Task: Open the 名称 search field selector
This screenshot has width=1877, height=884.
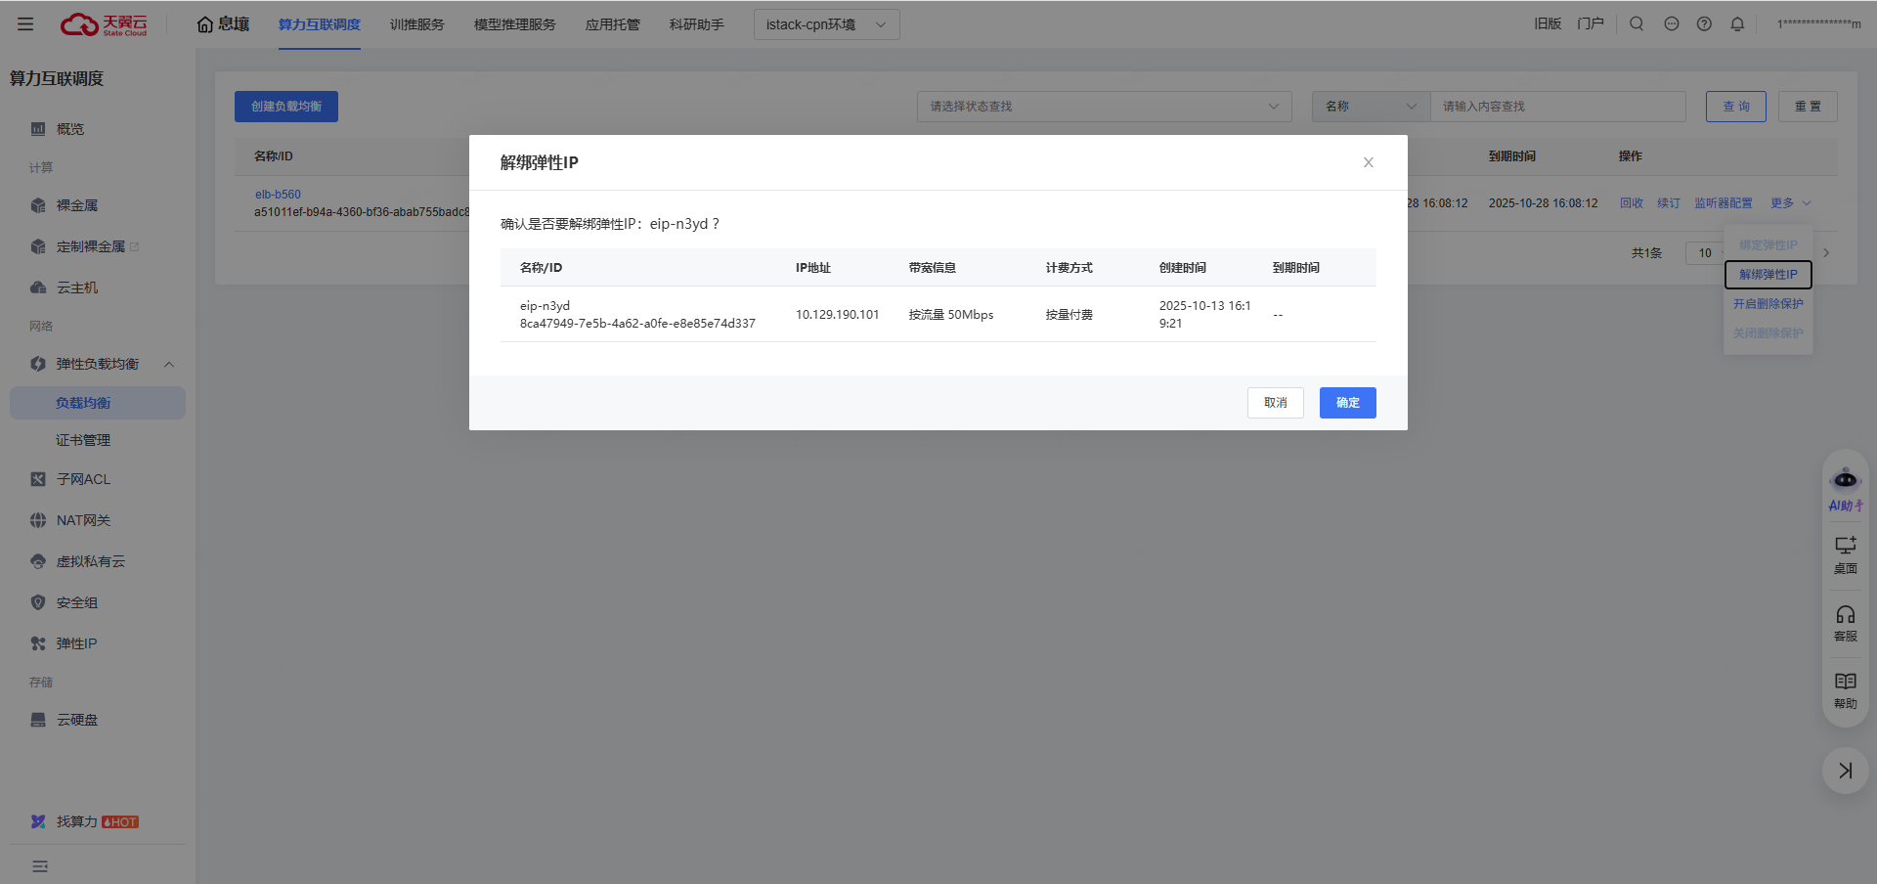Action: [1371, 107]
